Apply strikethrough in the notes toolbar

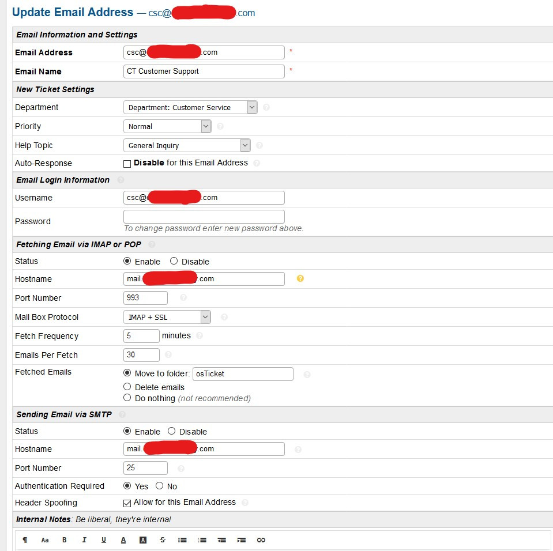pyautogui.click(x=163, y=540)
